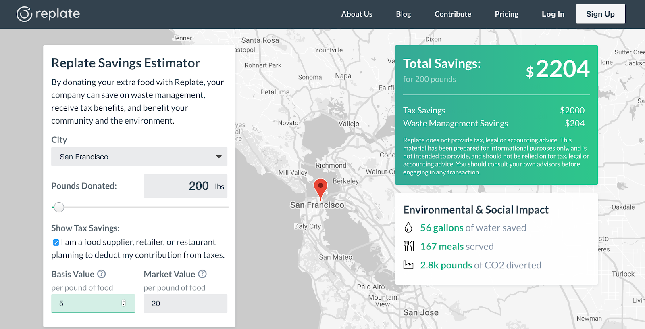Click the Replate logo icon
This screenshot has height=329, width=645.
tap(24, 14)
